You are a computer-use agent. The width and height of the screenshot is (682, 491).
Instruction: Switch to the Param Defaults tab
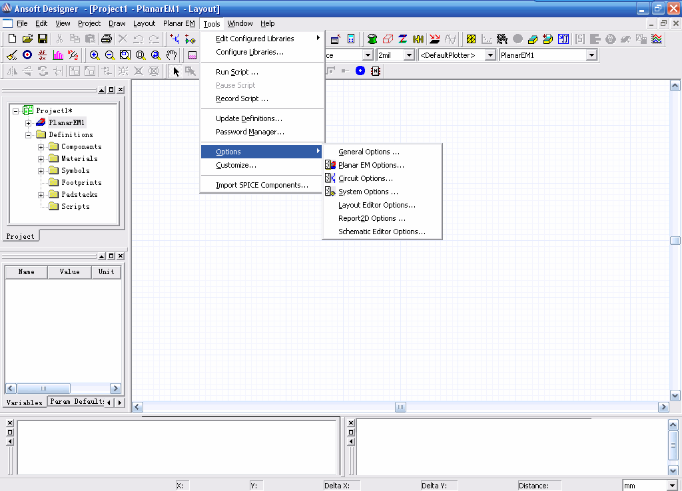pyautogui.click(x=77, y=402)
